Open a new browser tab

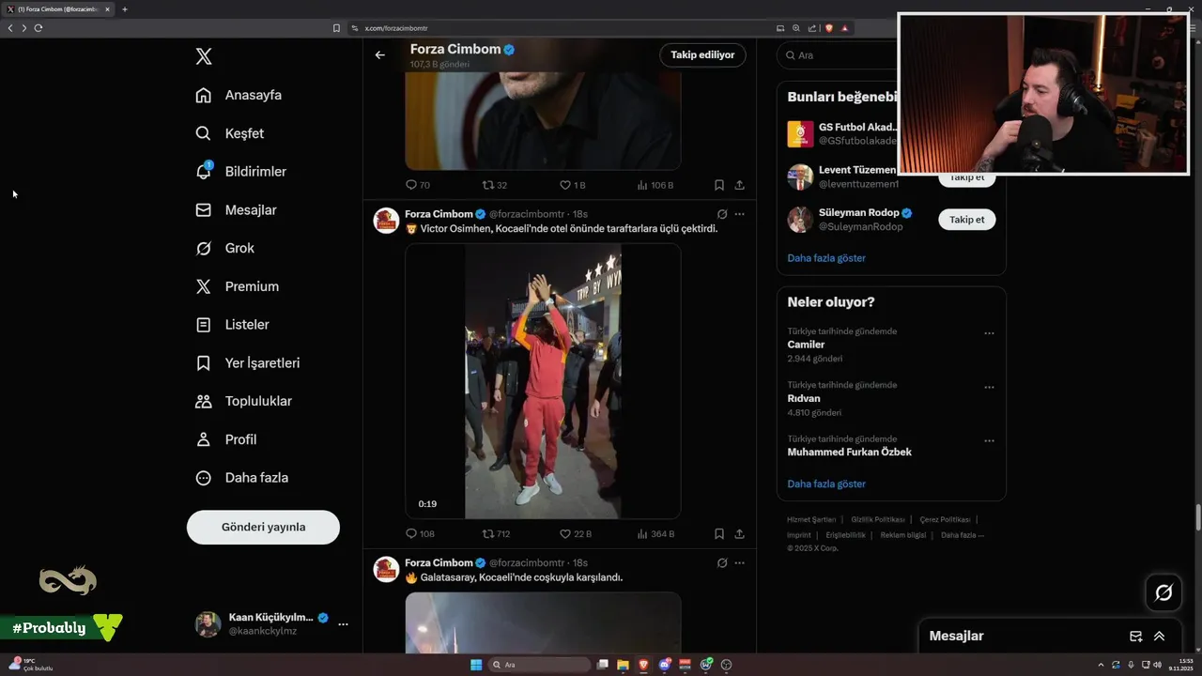pyautogui.click(x=124, y=9)
